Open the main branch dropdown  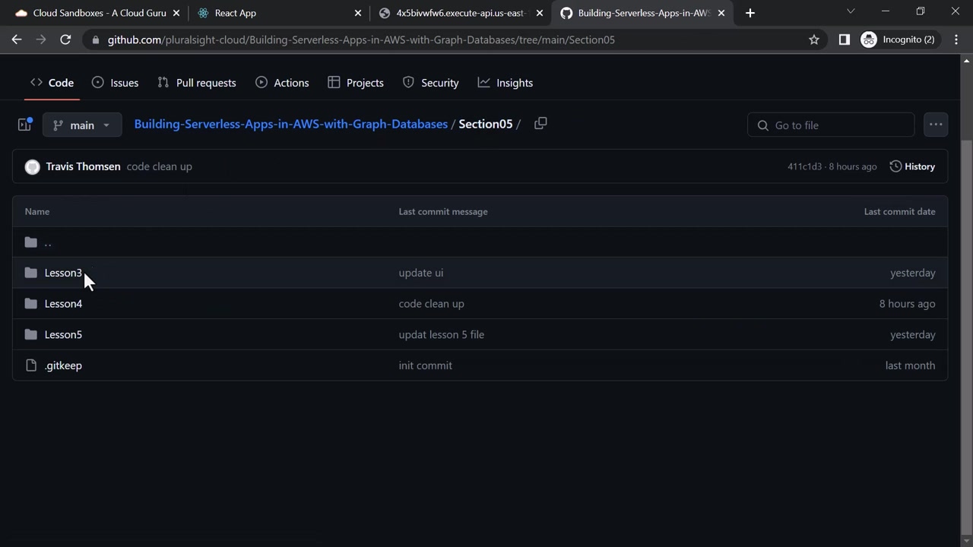pyautogui.click(x=82, y=125)
